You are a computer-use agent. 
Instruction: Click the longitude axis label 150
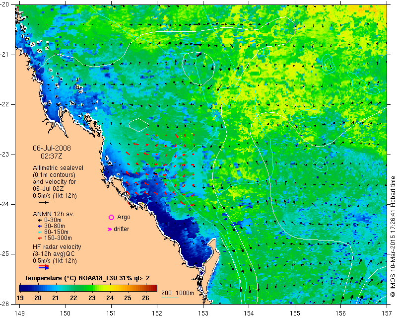click(x=65, y=314)
